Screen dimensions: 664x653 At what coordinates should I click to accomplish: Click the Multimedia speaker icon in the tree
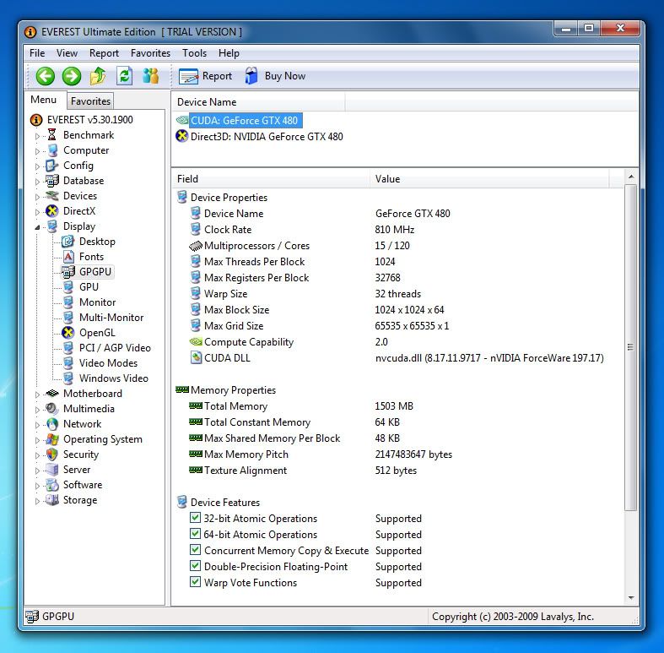tap(52, 409)
